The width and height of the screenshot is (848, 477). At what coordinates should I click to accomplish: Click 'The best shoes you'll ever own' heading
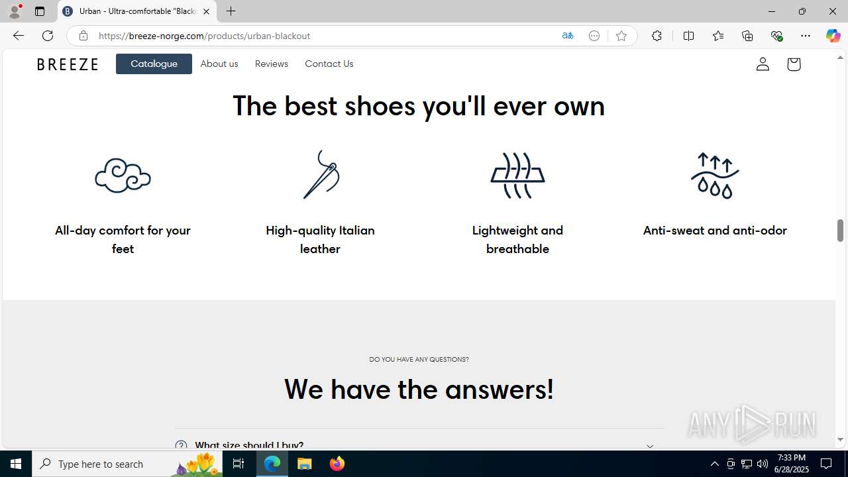419,106
